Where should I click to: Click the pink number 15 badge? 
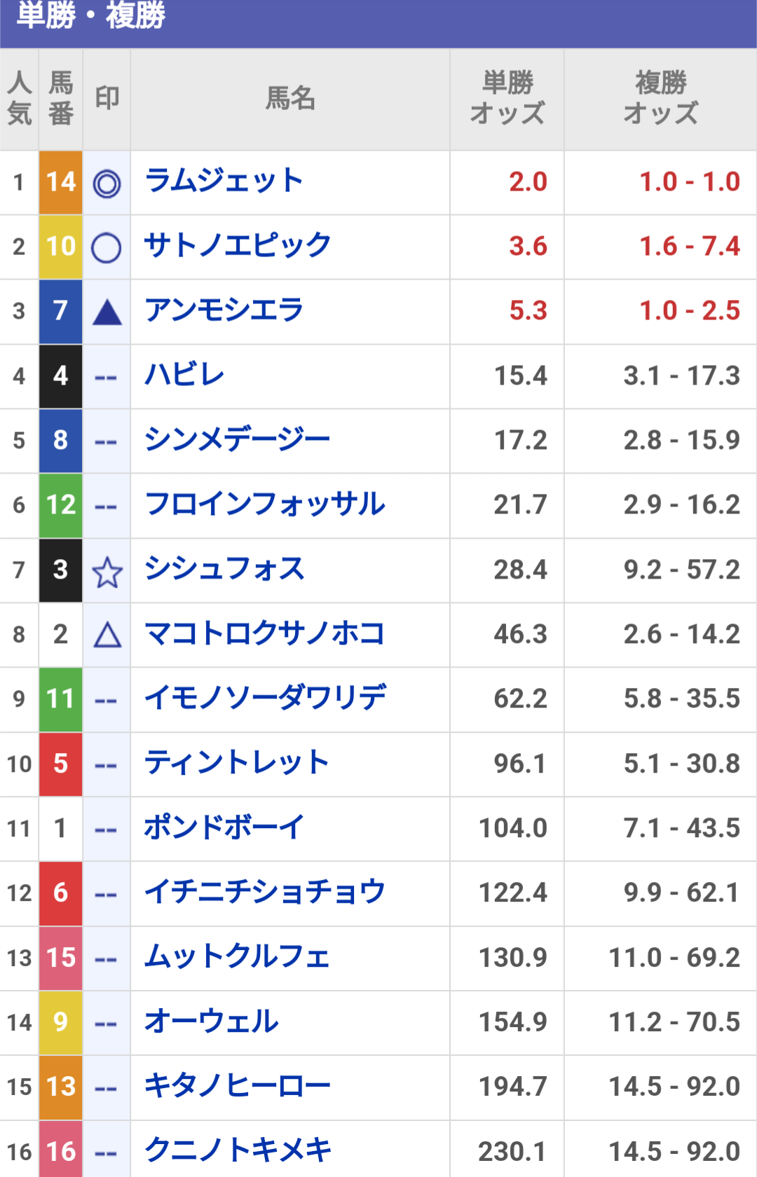click(61, 958)
